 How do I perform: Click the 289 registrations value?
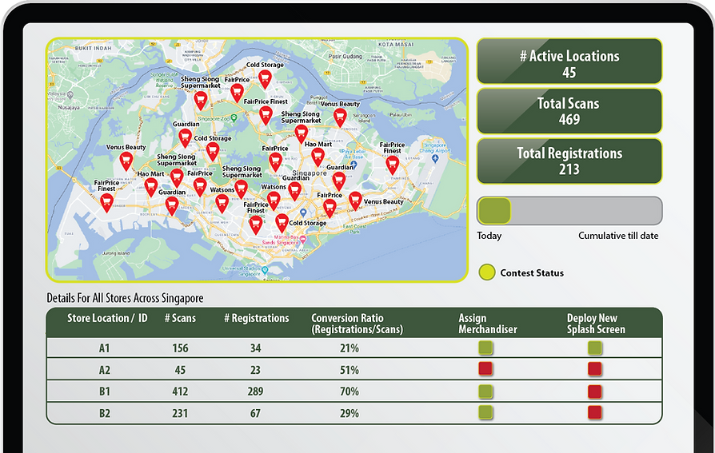[255, 391]
